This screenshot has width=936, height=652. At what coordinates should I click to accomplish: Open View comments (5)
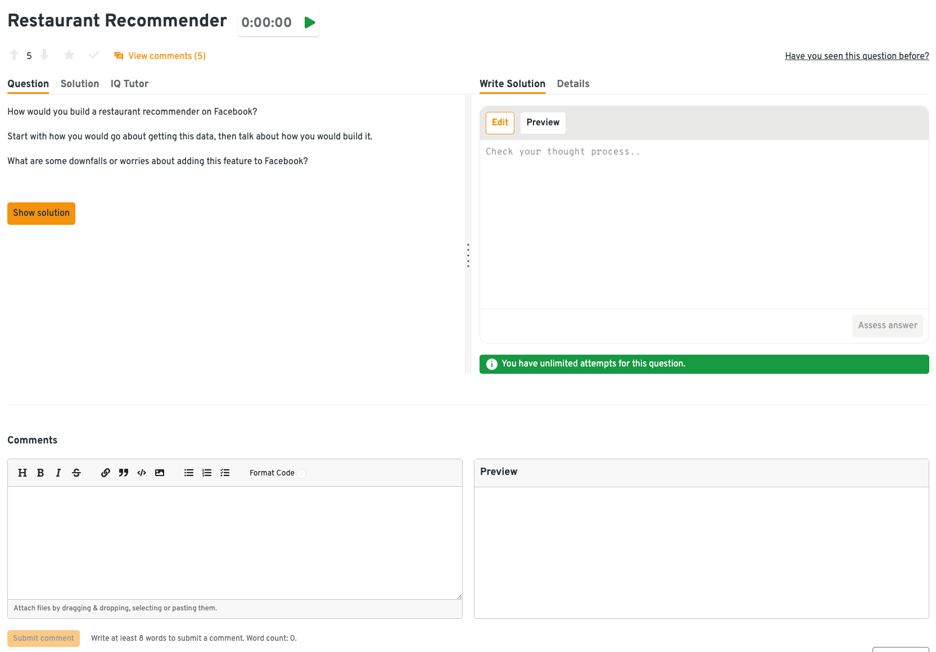point(160,56)
